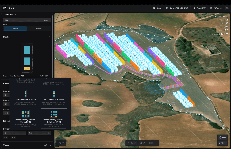Choose Shared Battery Cluster + Distributed PCS preset
The width and height of the screenshot is (231, 149).
point(54,118)
